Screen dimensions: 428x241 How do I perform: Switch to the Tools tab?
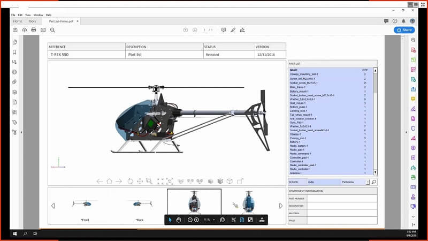point(32,21)
